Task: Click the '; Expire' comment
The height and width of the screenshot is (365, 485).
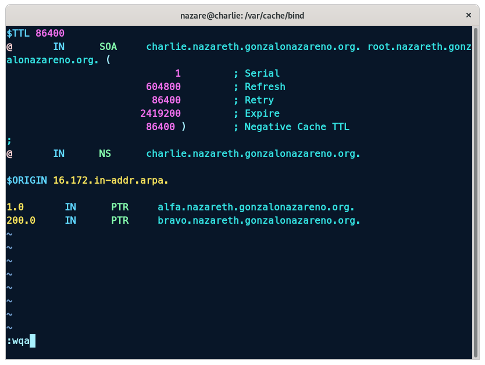Action: [256, 113]
